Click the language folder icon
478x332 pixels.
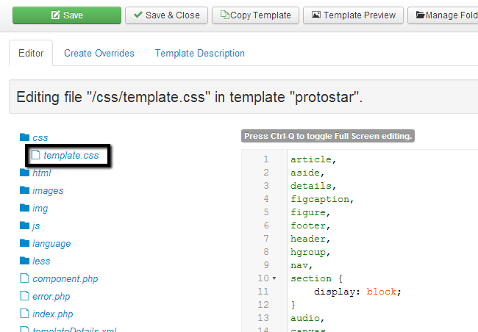[x=25, y=243]
